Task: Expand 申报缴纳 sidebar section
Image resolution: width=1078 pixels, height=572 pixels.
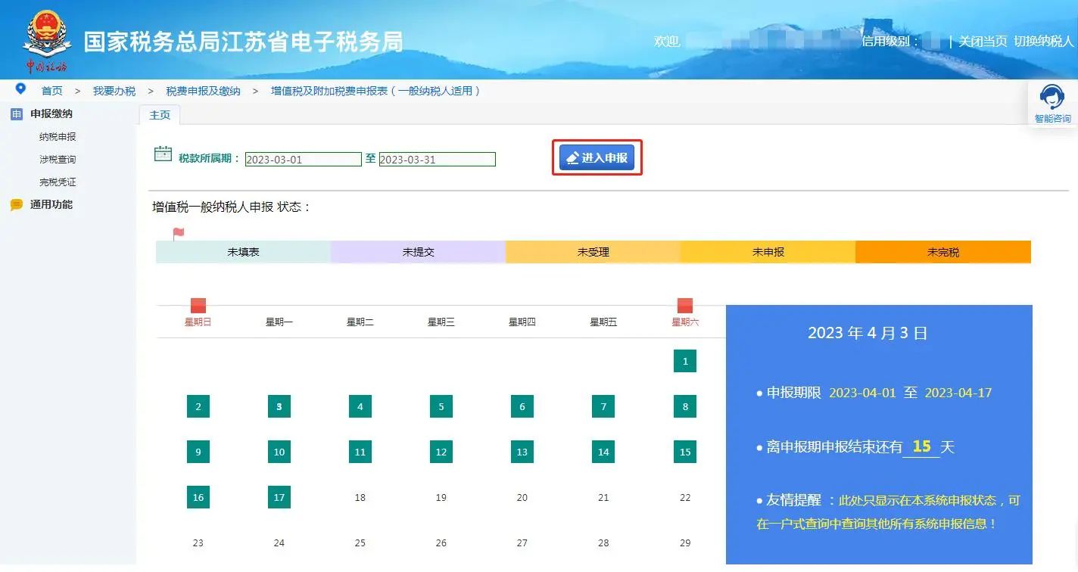Action: coord(51,114)
